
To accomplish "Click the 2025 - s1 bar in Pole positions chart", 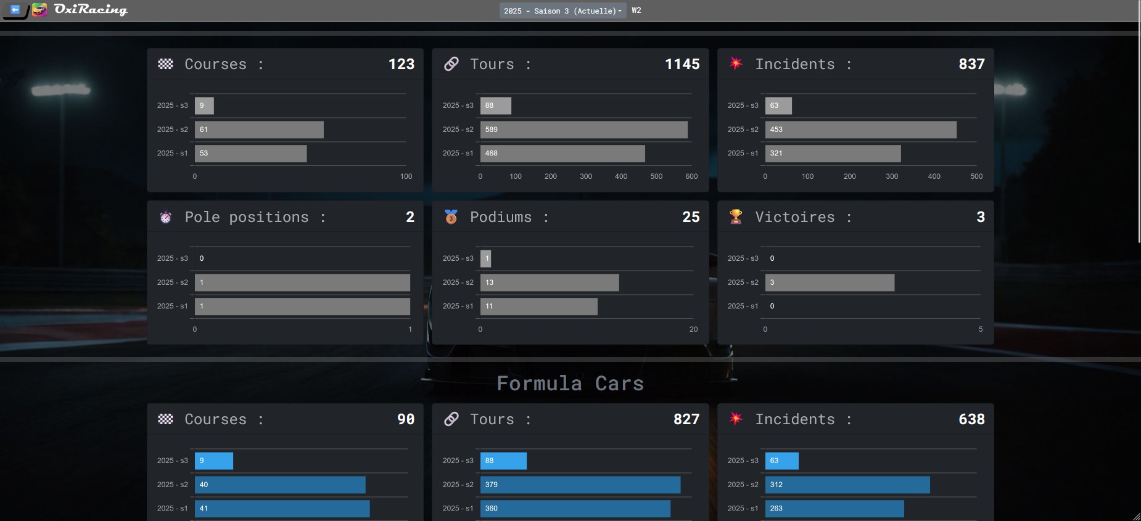I will click(302, 306).
